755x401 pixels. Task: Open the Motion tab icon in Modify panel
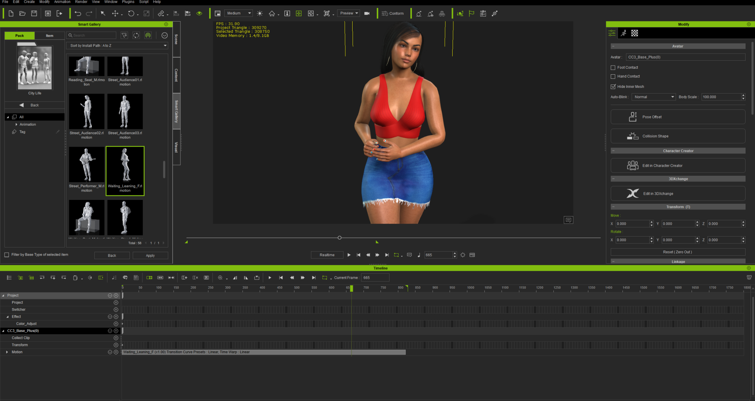(624, 33)
